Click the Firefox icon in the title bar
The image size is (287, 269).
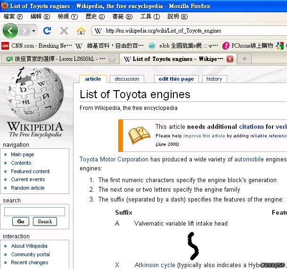coord(4,6)
